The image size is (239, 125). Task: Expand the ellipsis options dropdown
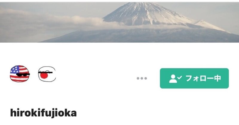(x=142, y=78)
